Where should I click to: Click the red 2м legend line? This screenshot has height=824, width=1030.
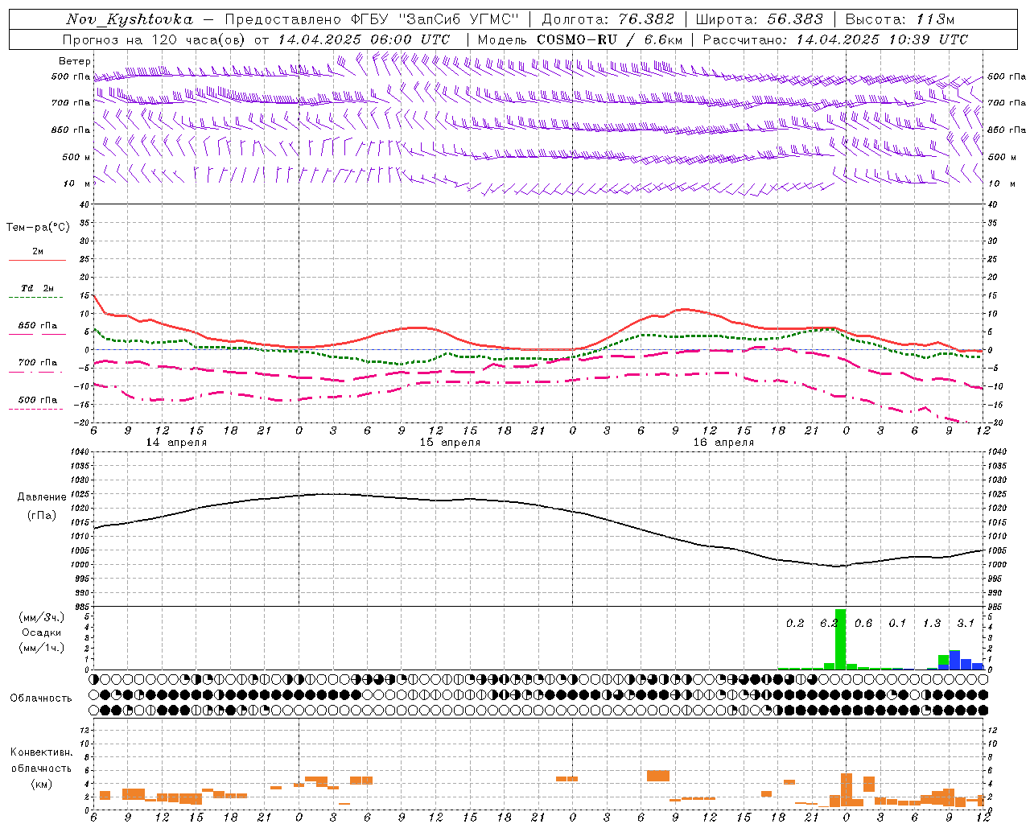(x=37, y=260)
